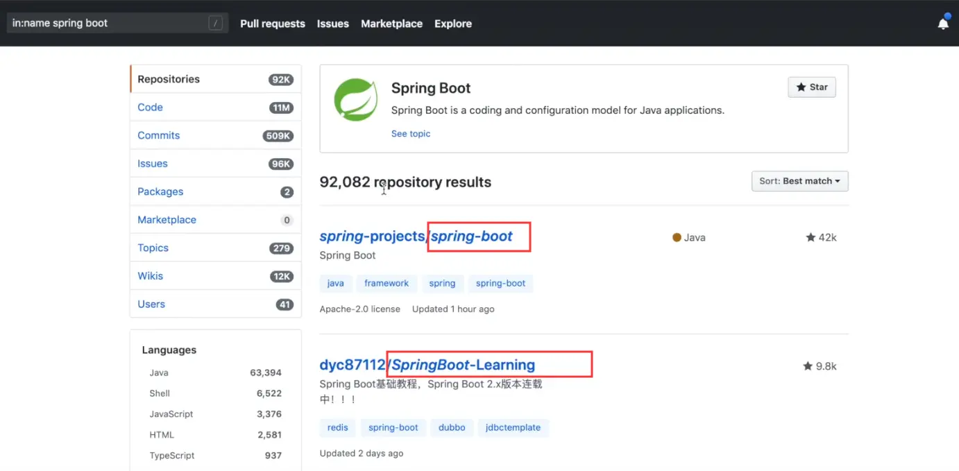This screenshot has height=471, width=959.
Task: Show Wikis search results
Action: [x=216, y=276]
